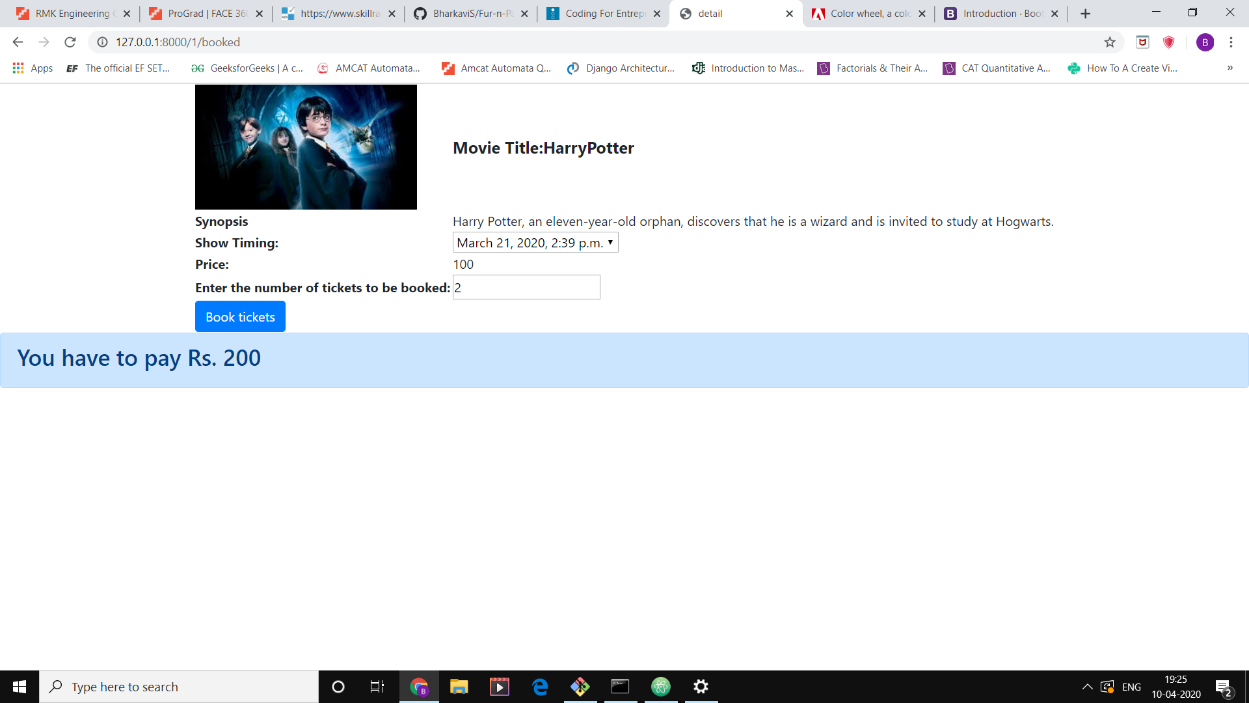Click the Book tickets button
Image resolution: width=1249 pixels, height=703 pixels.
click(x=240, y=316)
